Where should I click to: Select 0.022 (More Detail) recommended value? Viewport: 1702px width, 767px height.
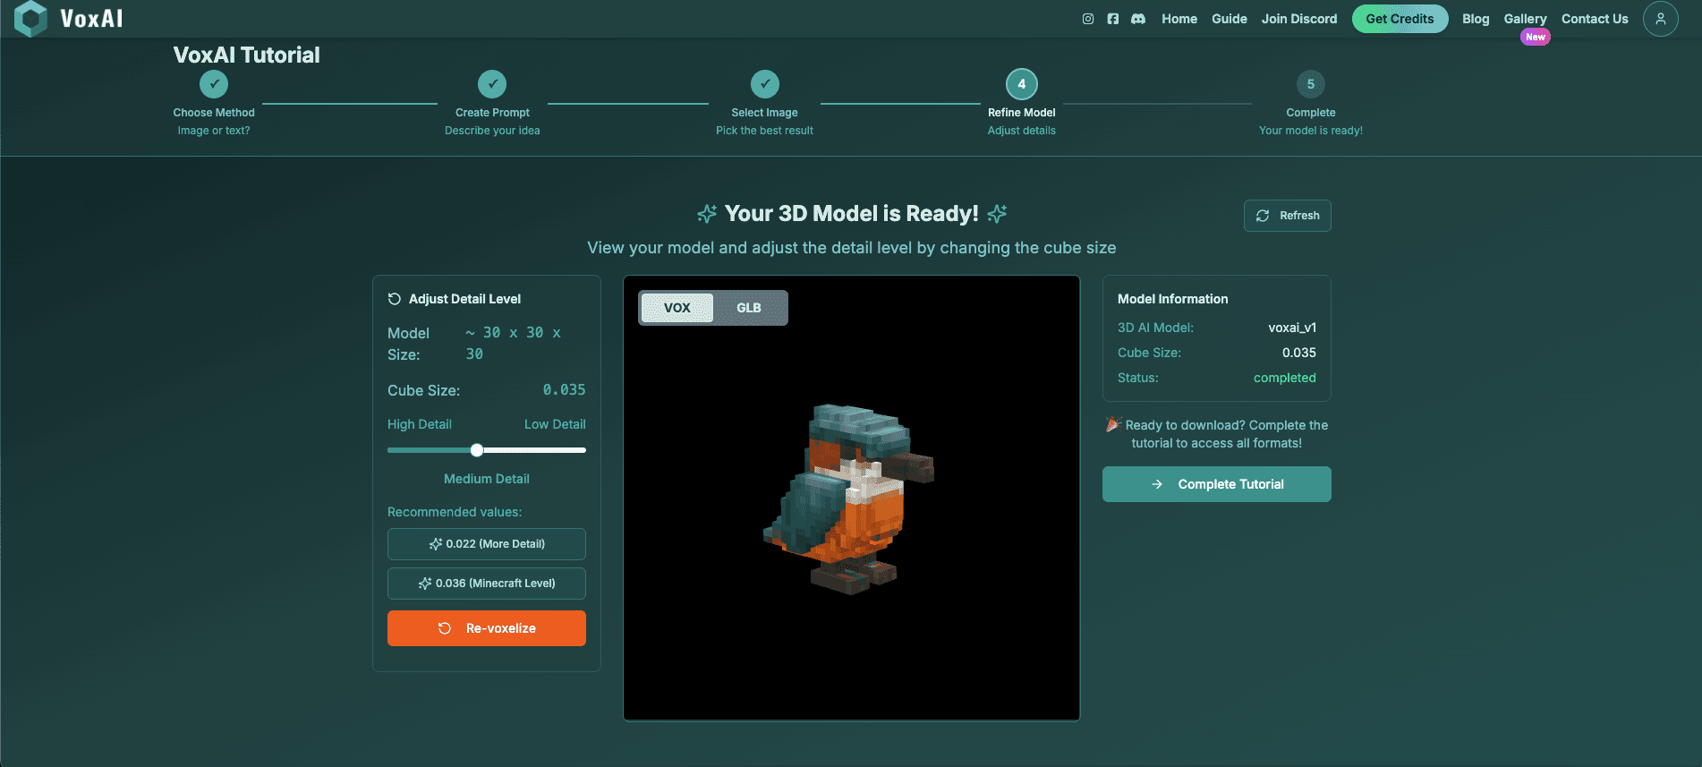(x=487, y=544)
